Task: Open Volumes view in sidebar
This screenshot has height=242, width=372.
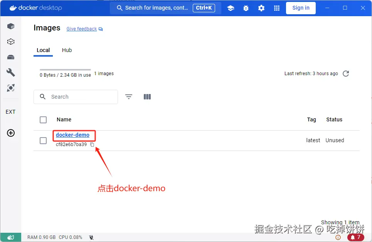Action: (11, 57)
